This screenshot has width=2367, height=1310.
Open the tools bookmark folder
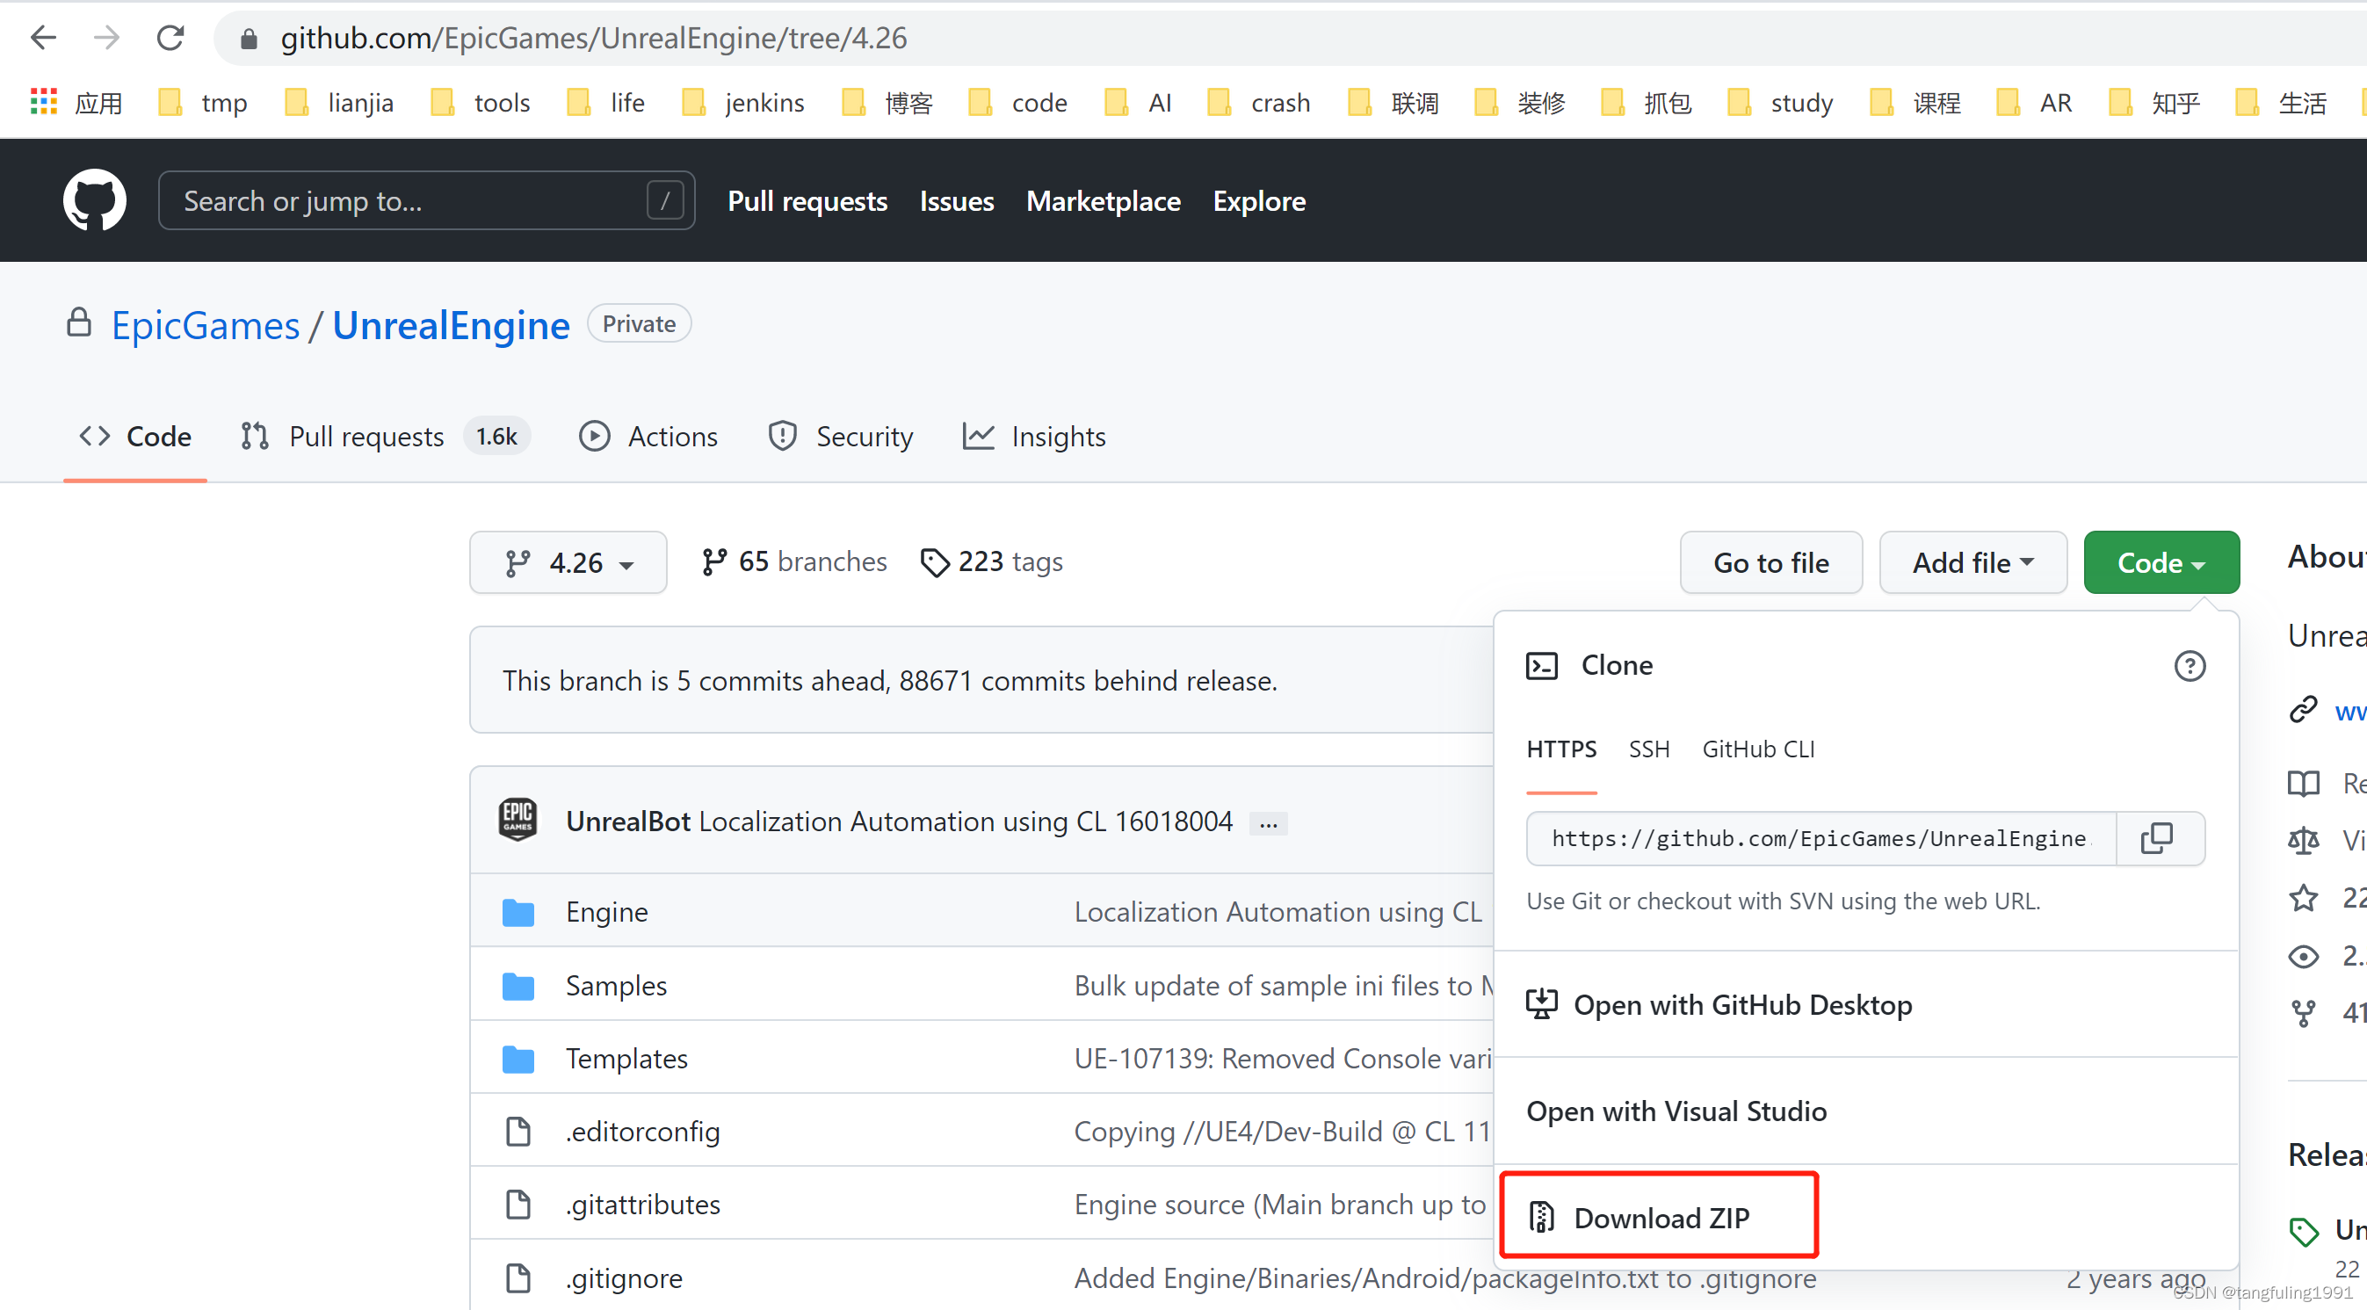481,101
